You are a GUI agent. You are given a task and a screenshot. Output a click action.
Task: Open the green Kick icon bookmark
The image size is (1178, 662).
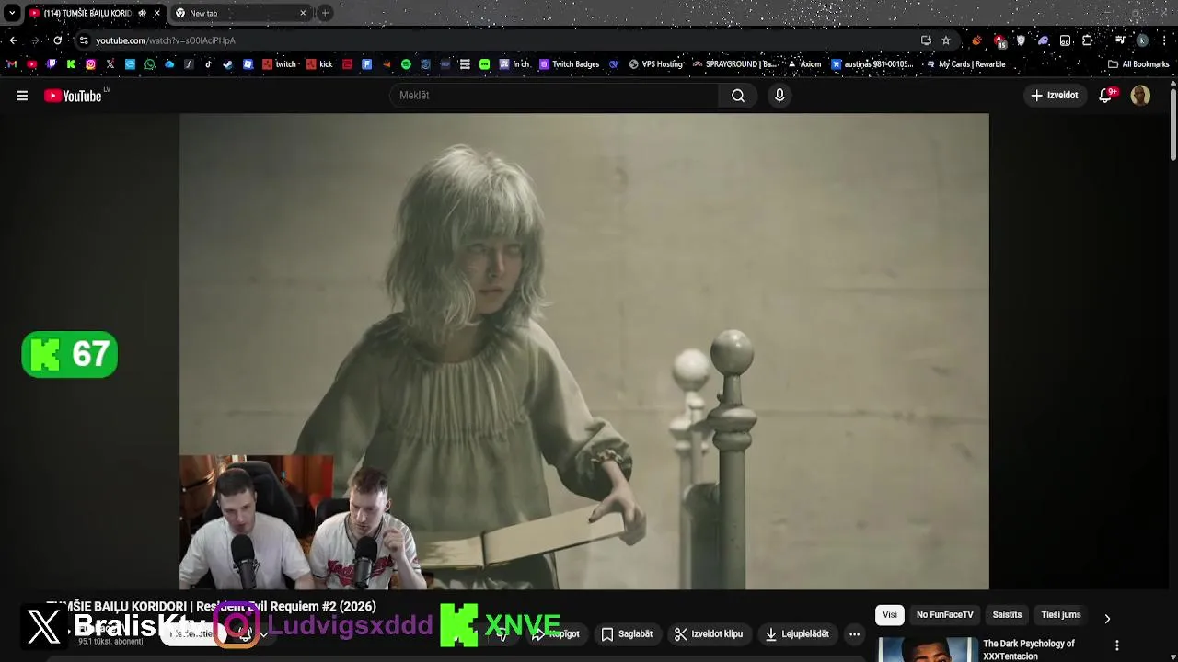click(x=71, y=64)
